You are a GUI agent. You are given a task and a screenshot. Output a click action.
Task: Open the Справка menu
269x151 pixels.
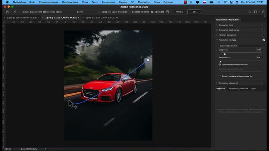[168, 2]
